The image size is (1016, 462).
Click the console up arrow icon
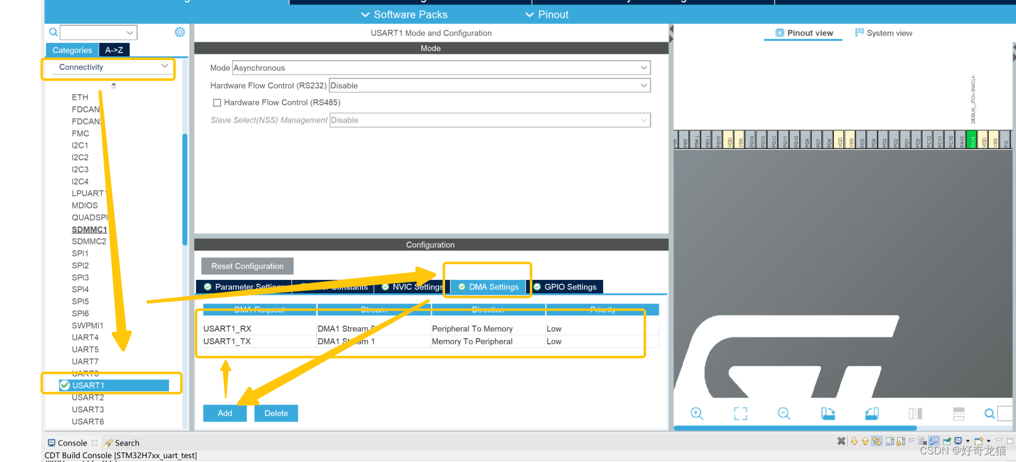click(x=865, y=441)
